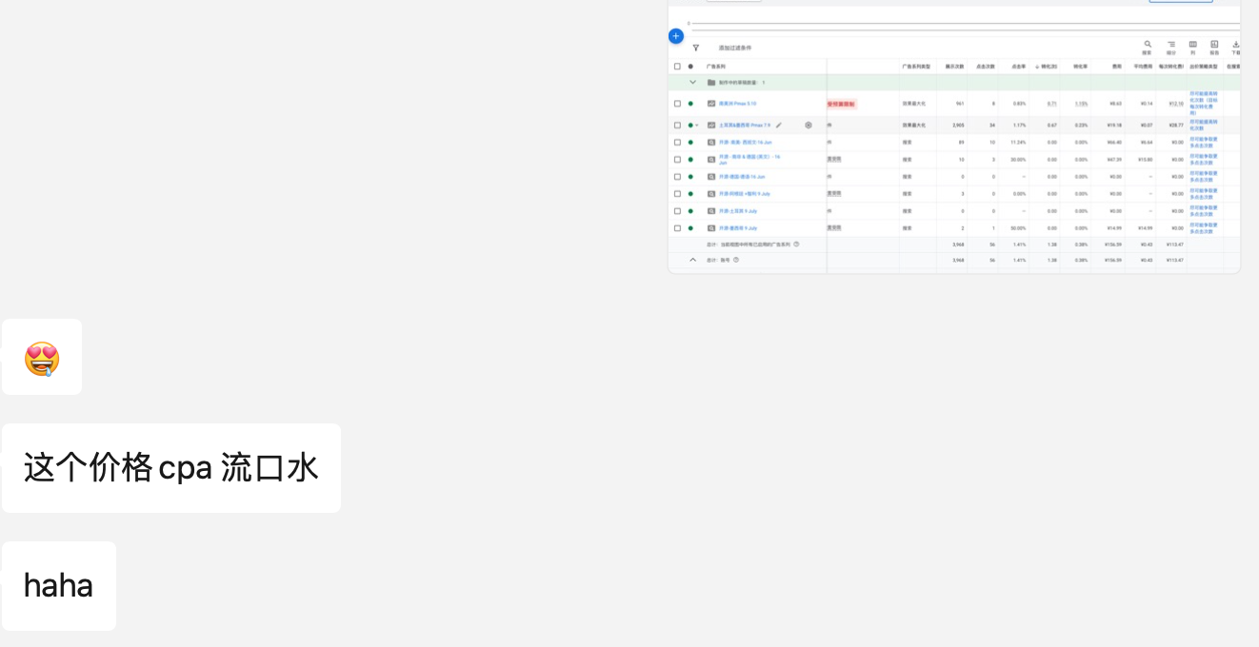1259x647 pixels.
Task: Click the pencil edit icon beside Pmax 7.9
Action: click(x=779, y=125)
